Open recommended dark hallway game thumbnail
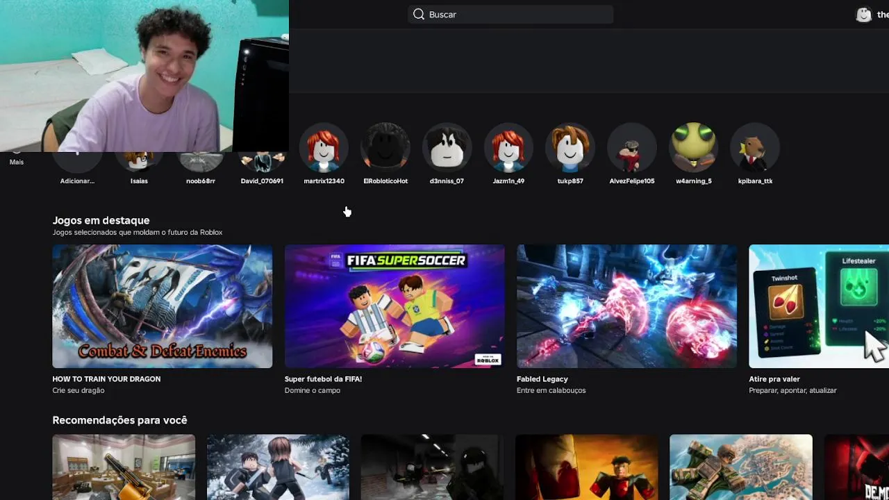Viewport: 889px width, 500px height. pyautogui.click(x=432, y=467)
